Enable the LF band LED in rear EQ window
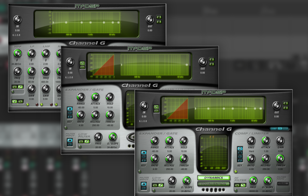The height and width of the screenshot is (196, 308). 27,104
